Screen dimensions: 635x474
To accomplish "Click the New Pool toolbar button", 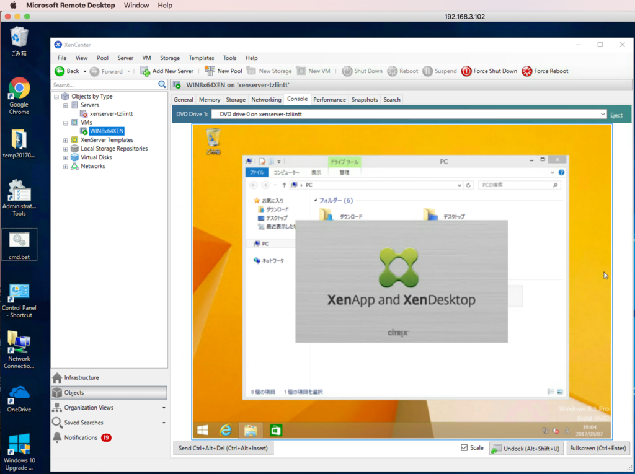I will coord(223,71).
